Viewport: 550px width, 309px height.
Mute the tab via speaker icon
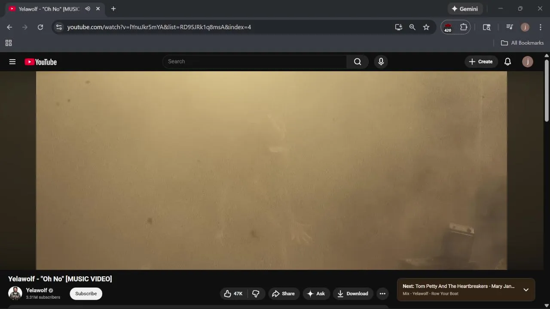click(88, 9)
